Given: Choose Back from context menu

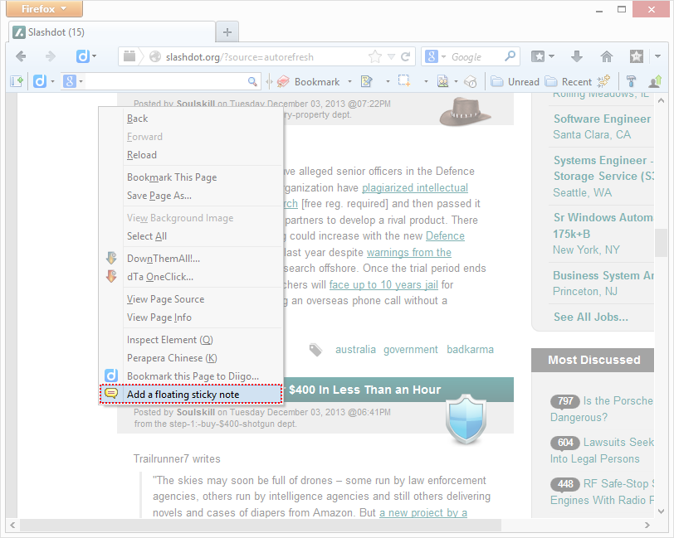Looking at the screenshot, I should pos(191,119).
